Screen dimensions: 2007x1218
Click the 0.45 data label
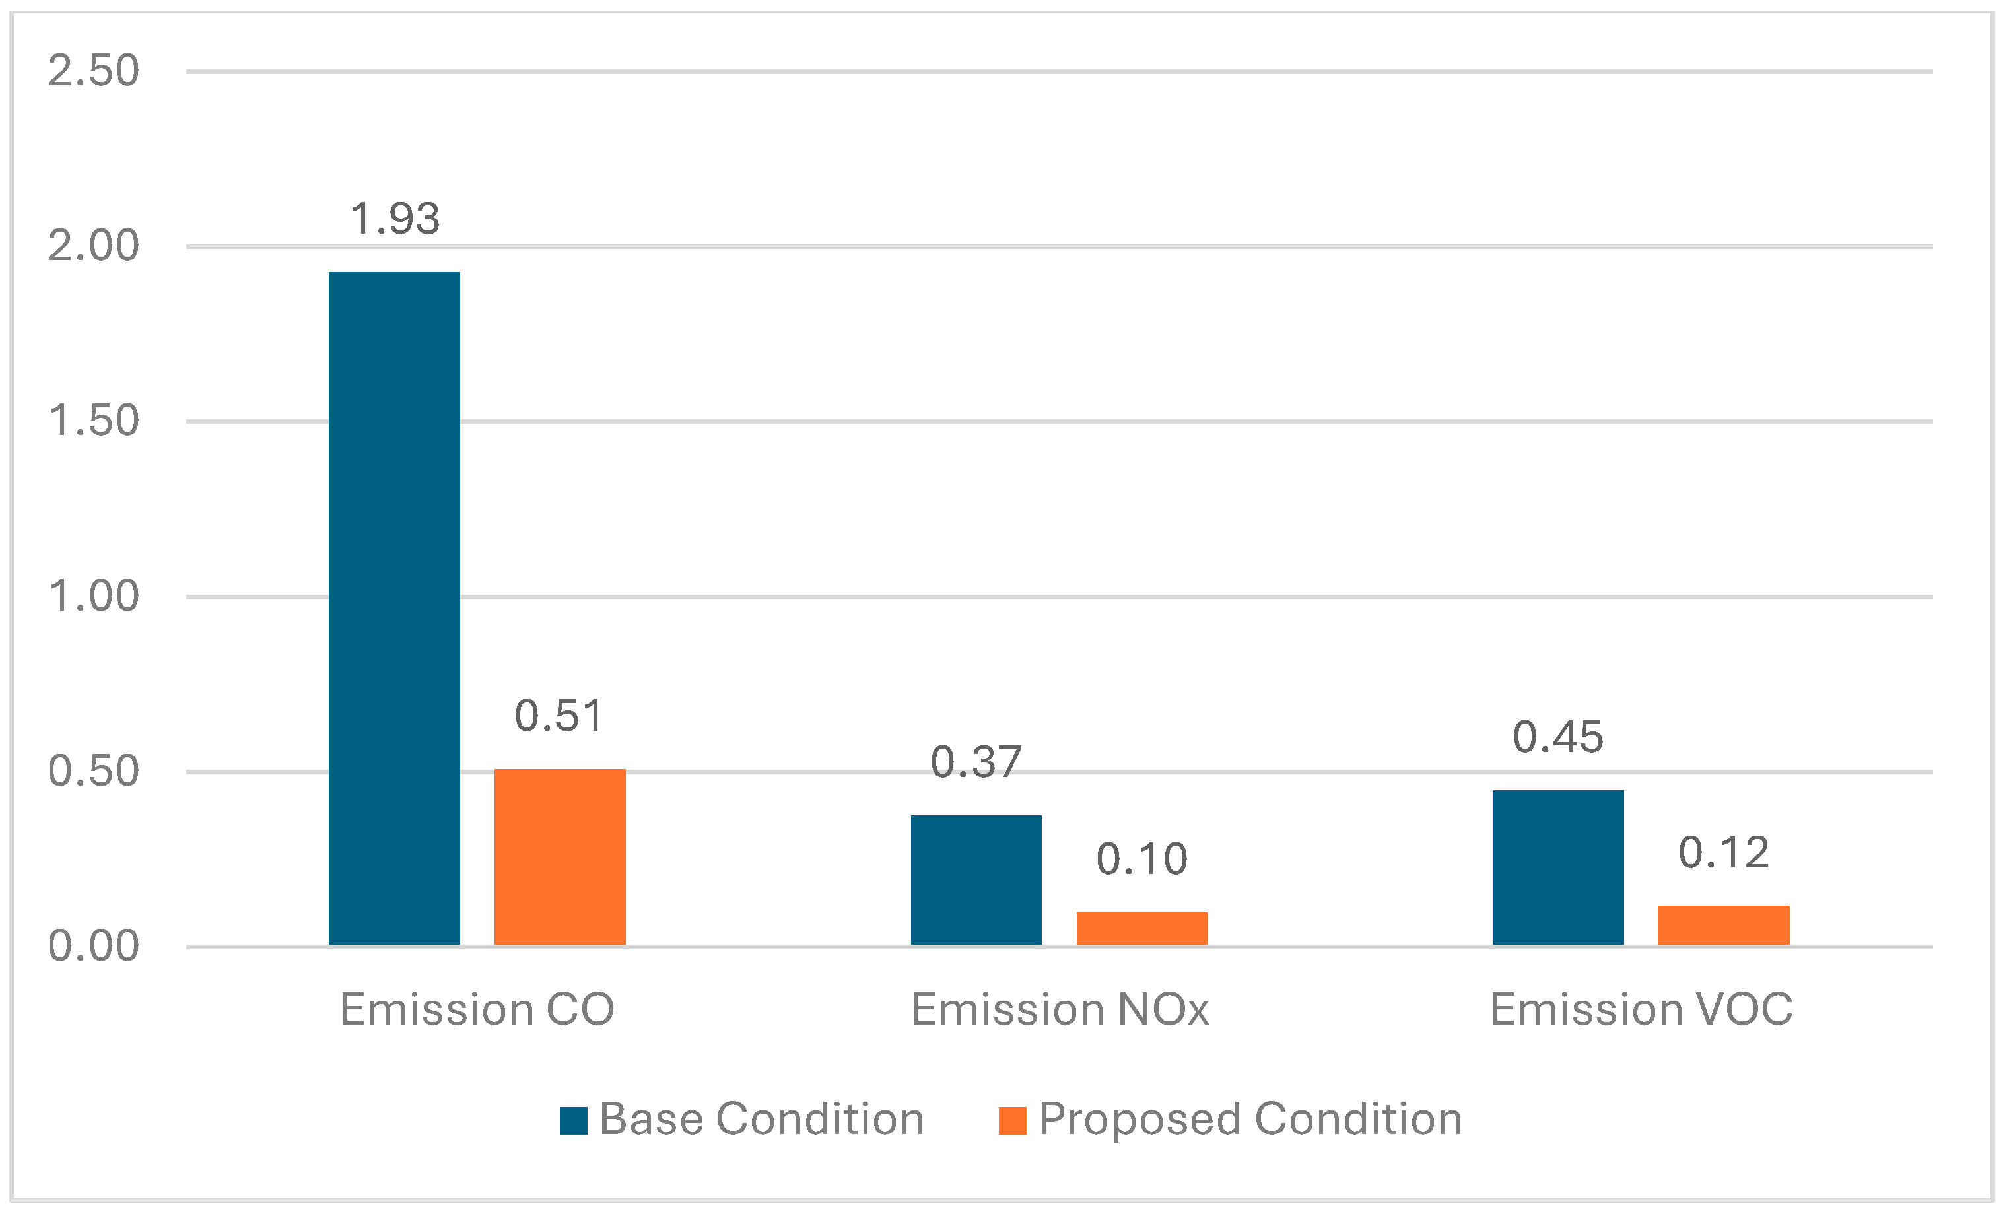click(x=1557, y=737)
